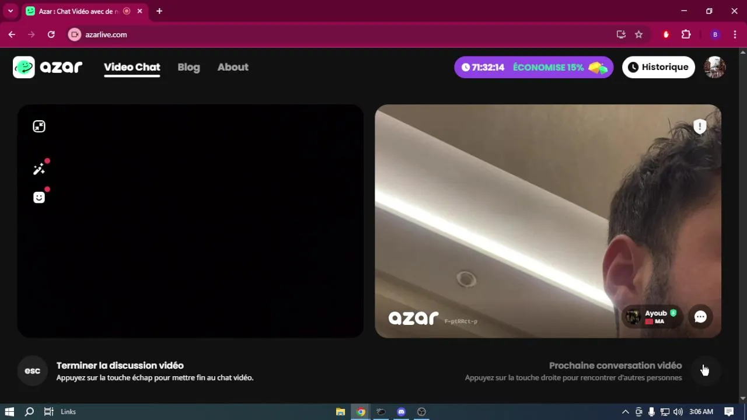Go back with browser back arrow
This screenshot has width=747, height=420.
pyautogui.click(x=12, y=34)
